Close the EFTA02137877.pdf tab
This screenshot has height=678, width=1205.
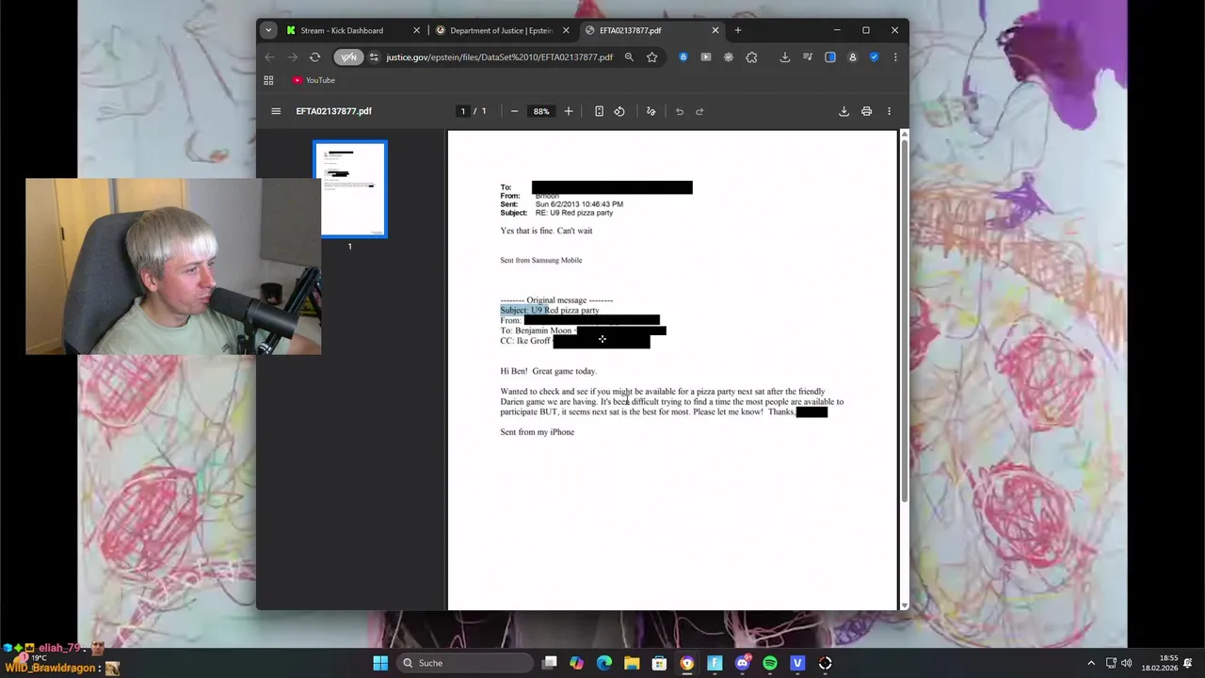(x=715, y=30)
